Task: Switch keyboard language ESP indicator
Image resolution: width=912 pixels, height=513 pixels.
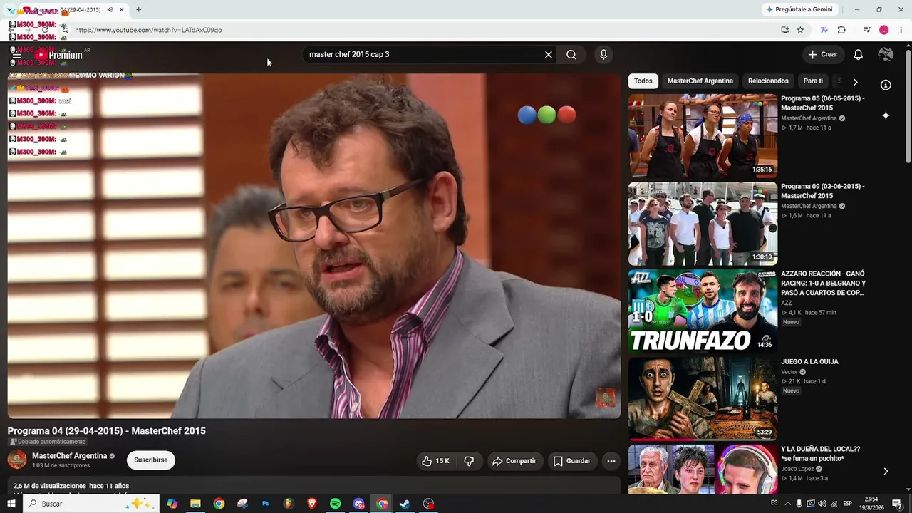Action: (x=847, y=504)
